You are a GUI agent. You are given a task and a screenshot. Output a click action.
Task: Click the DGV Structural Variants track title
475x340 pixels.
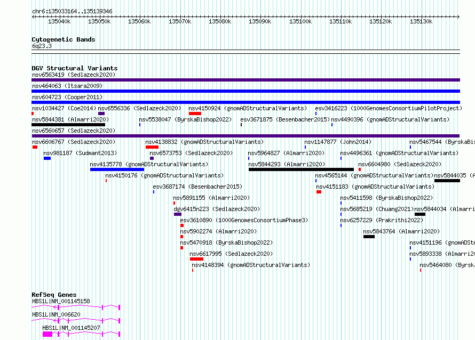click(x=75, y=68)
